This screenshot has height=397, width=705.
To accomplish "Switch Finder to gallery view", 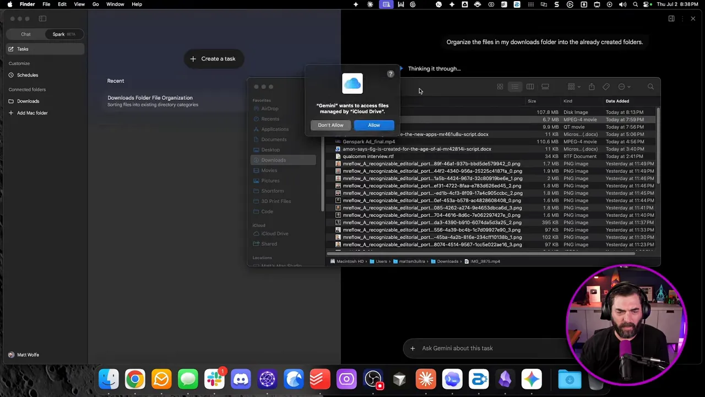I will pos(545,87).
